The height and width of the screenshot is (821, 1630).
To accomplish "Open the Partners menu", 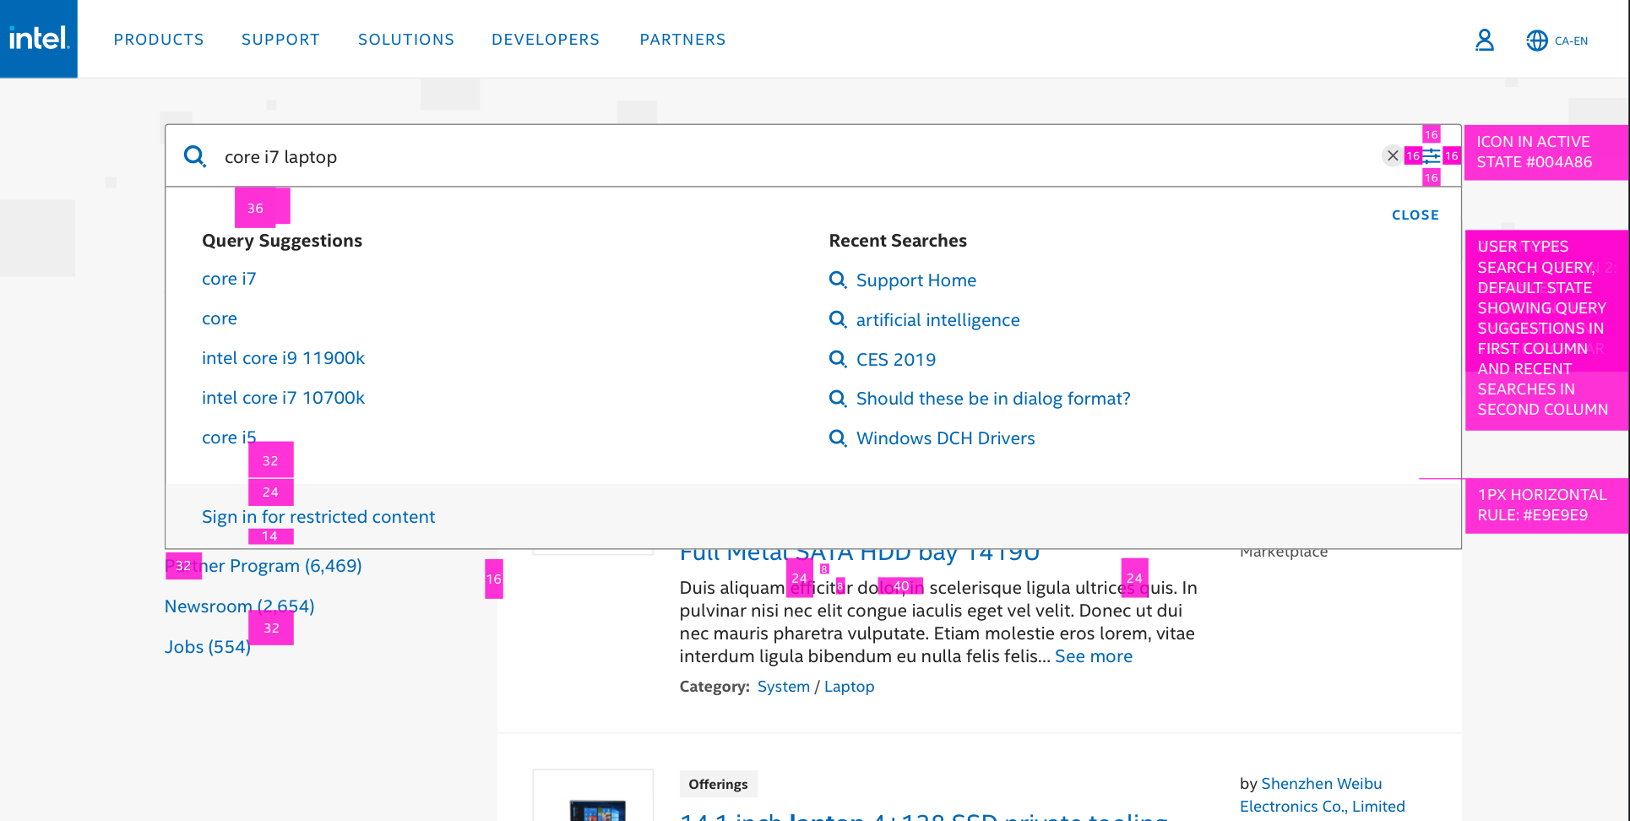I will (x=682, y=40).
